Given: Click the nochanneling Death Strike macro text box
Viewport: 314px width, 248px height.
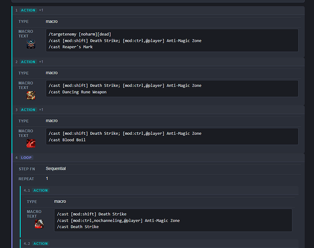Looking at the screenshot, I should pyautogui.click(x=173, y=220).
